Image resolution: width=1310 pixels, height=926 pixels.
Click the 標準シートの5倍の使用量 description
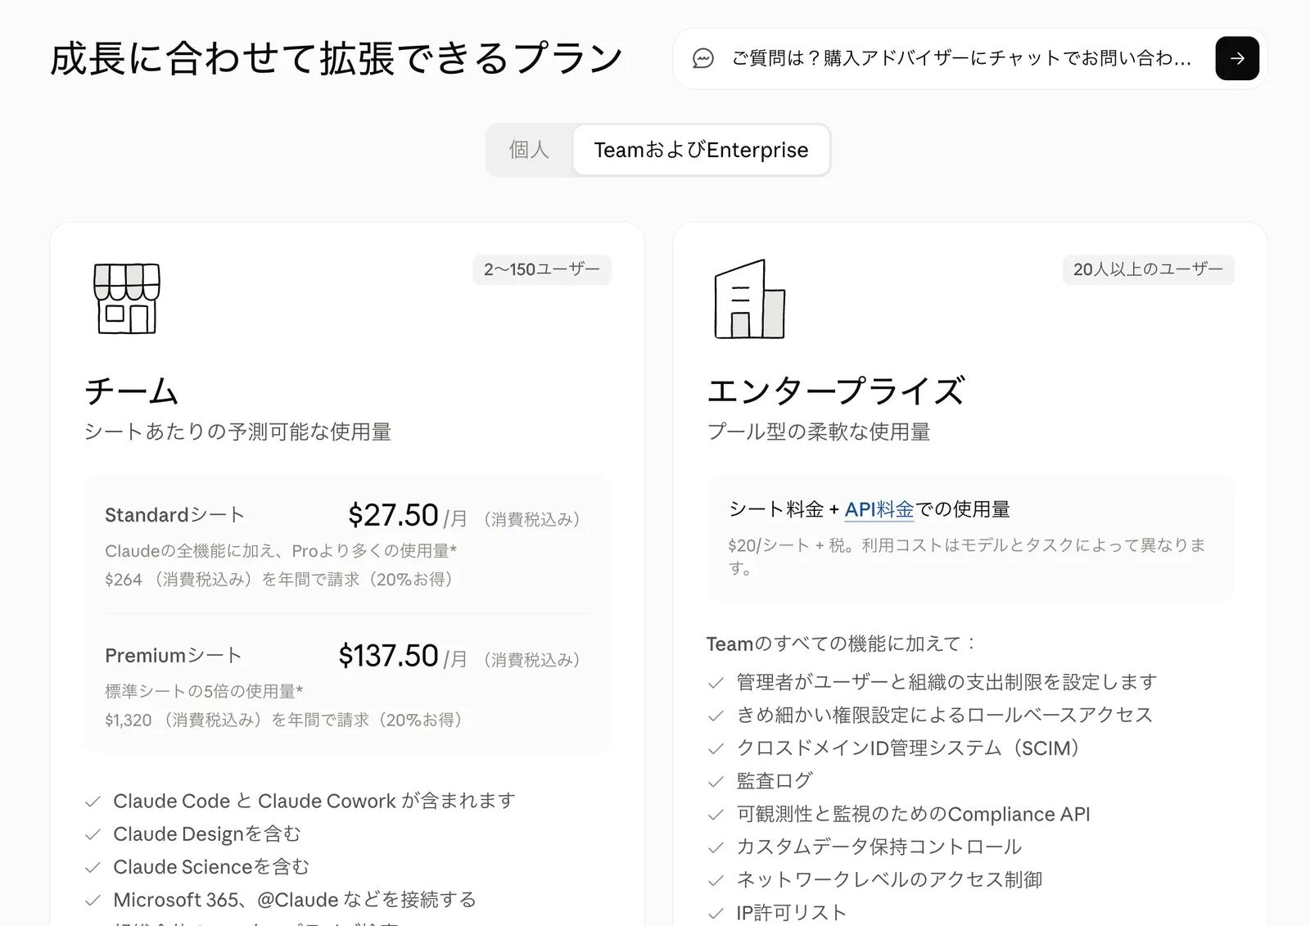(204, 692)
